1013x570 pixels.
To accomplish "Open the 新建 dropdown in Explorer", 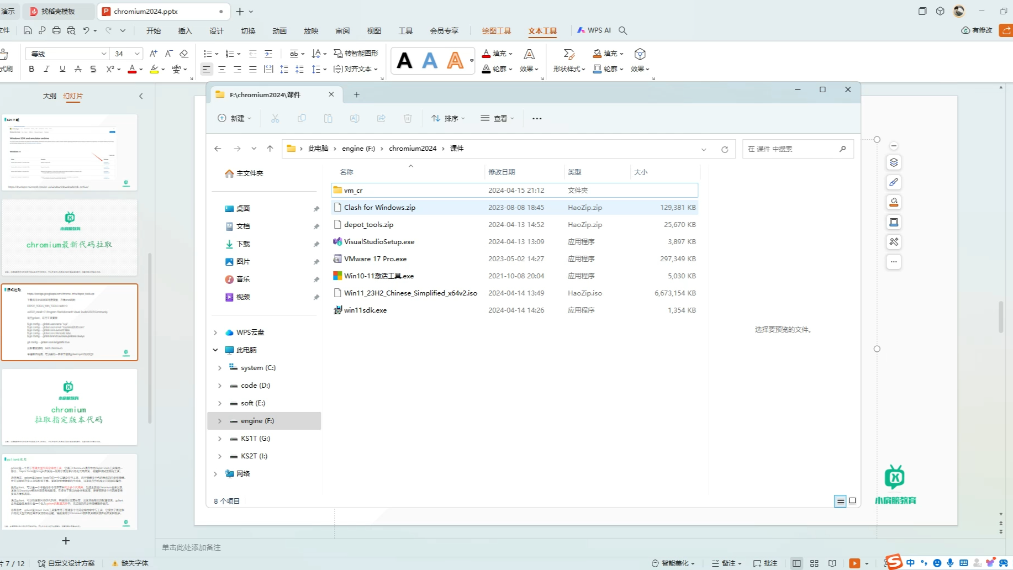I will [235, 118].
